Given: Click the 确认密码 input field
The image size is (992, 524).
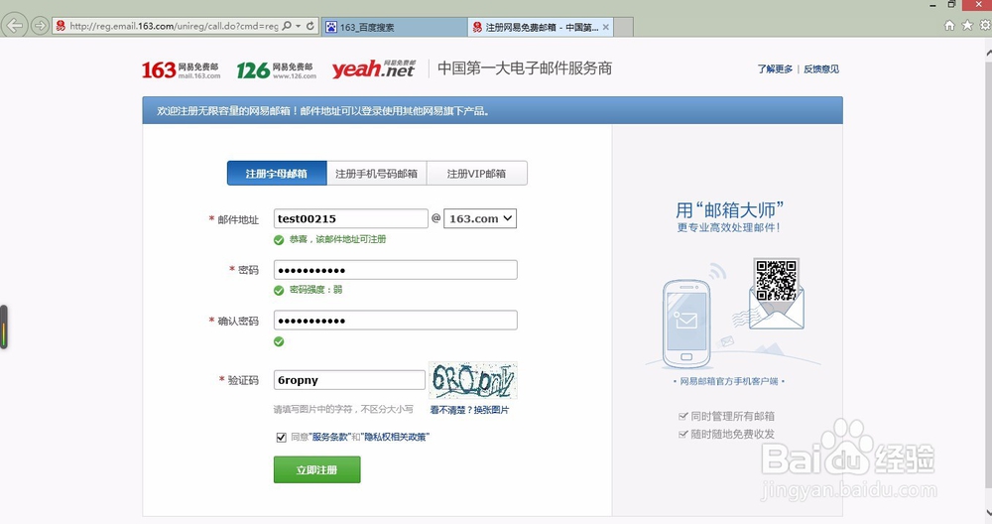Looking at the screenshot, I should (x=396, y=321).
